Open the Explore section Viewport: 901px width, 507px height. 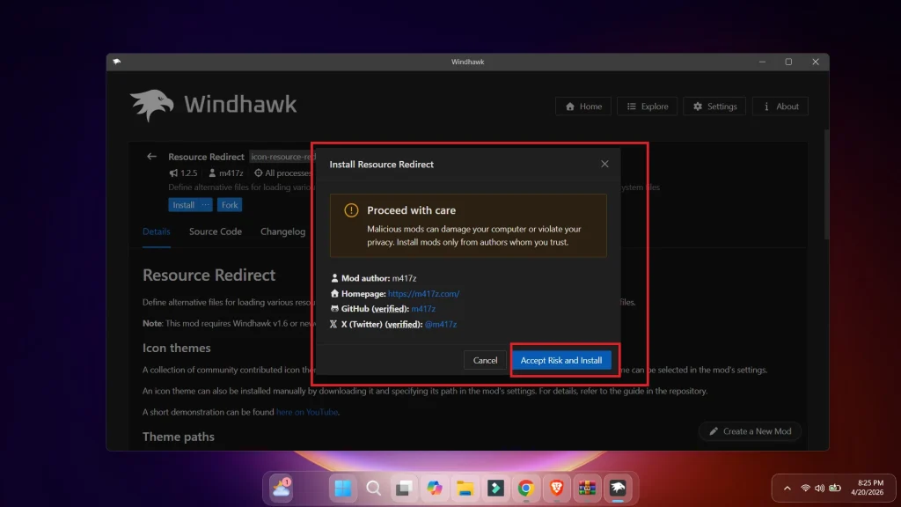[x=647, y=106]
